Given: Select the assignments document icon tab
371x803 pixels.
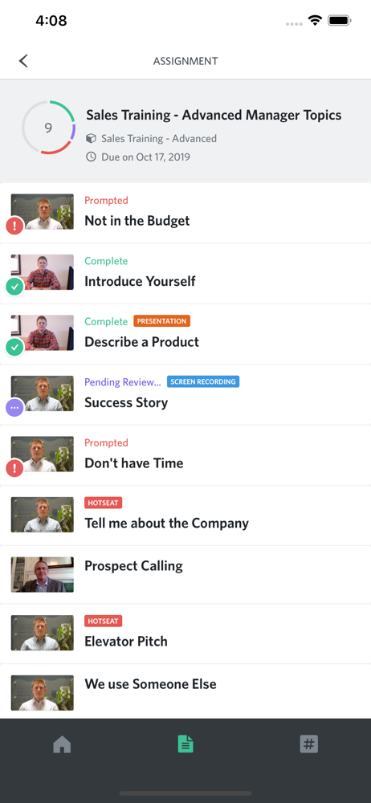Looking at the screenshot, I should (x=185, y=744).
